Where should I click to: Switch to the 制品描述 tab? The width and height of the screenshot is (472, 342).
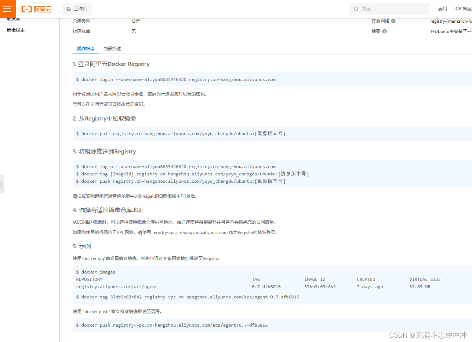(112, 49)
